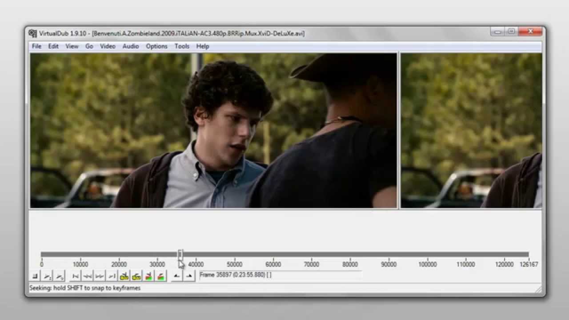Open the Edit menu
Image resolution: width=569 pixels, height=320 pixels.
pyautogui.click(x=53, y=46)
